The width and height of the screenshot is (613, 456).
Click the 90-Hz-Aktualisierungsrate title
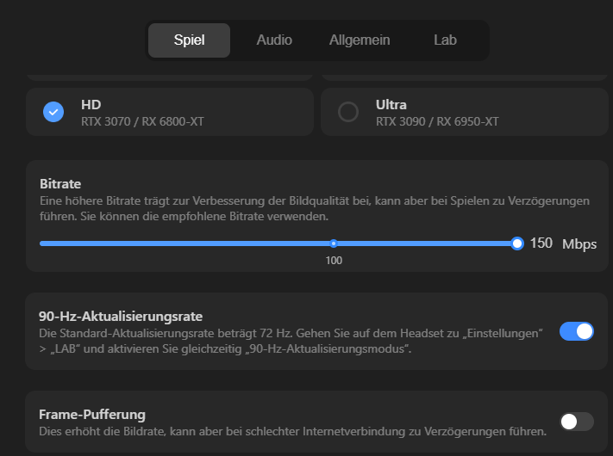[x=121, y=317]
